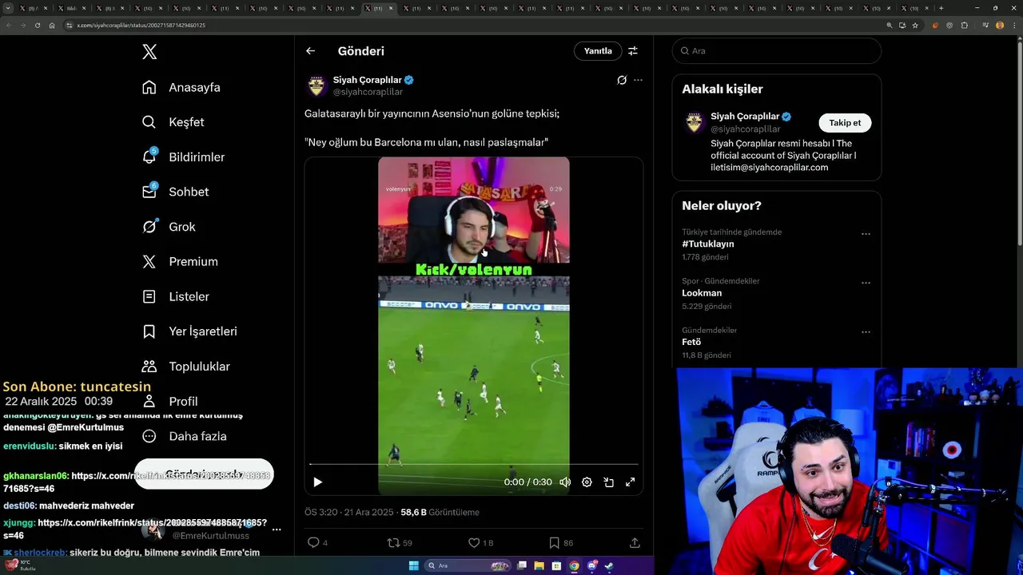Screen dimensions: 1023x575
Task: Open Windows Start menu
Action: [x=413, y=566]
